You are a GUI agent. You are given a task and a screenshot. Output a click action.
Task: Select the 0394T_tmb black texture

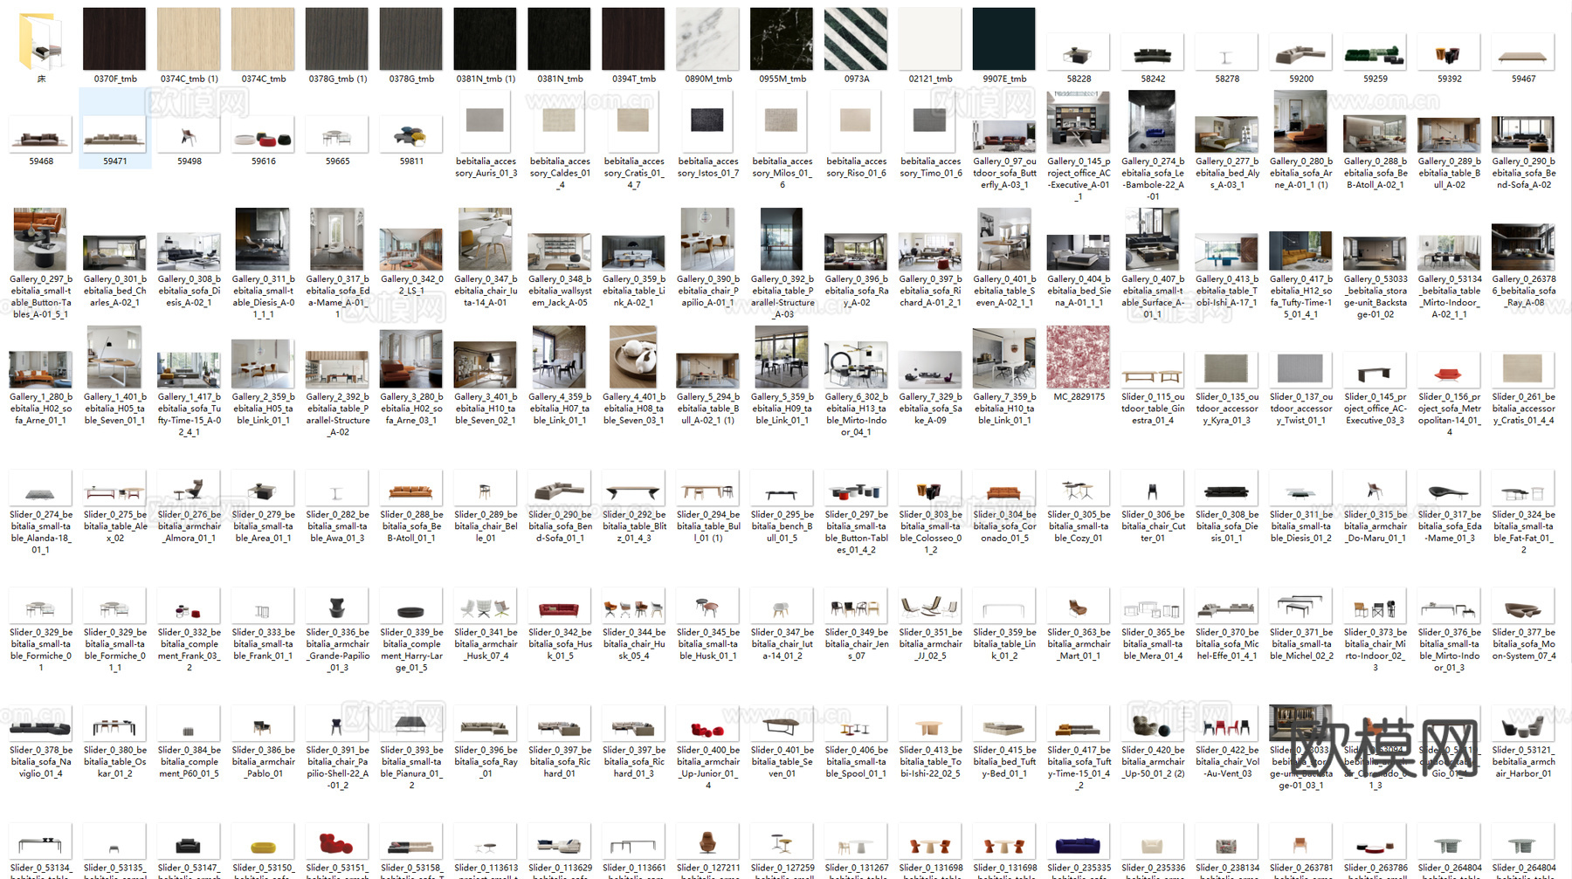pyautogui.click(x=634, y=39)
